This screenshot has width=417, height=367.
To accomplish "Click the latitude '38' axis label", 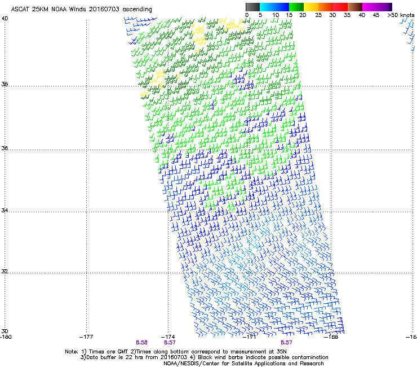I will click(x=5, y=84).
